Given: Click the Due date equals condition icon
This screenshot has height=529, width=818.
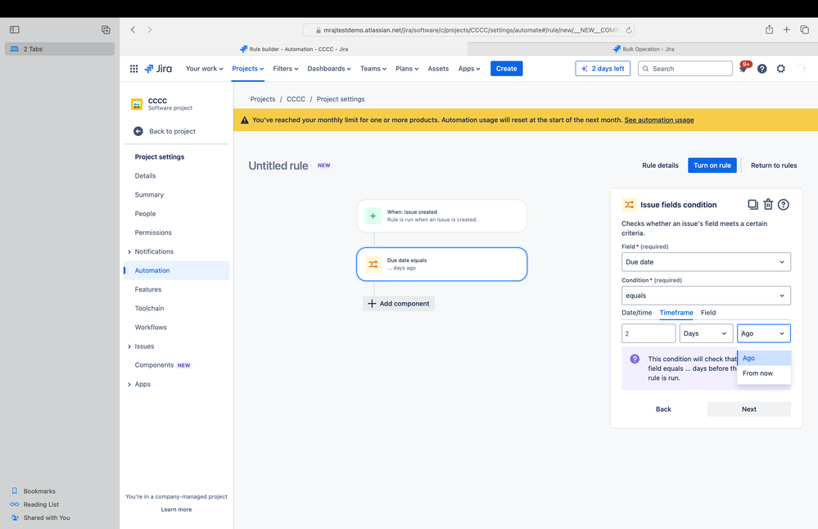Looking at the screenshot, I should [373, 264].
